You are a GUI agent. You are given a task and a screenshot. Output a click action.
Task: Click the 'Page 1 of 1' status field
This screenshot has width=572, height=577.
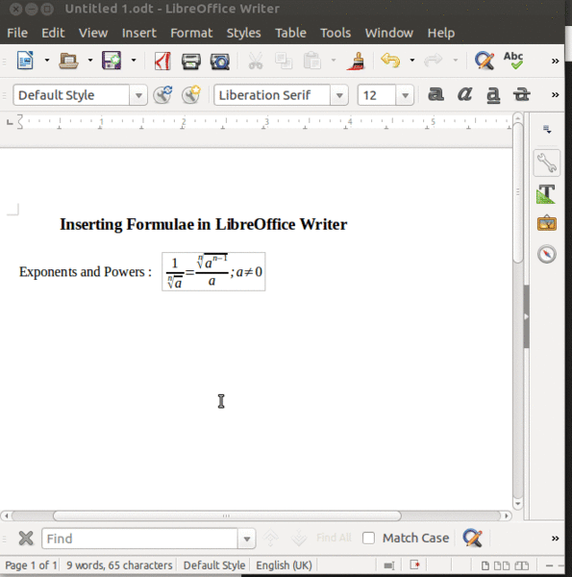tap(31, 565)
